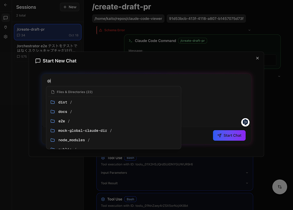
Task: Select the chat sessions icon in the sidebar
Action: click(x=5, y=18)
